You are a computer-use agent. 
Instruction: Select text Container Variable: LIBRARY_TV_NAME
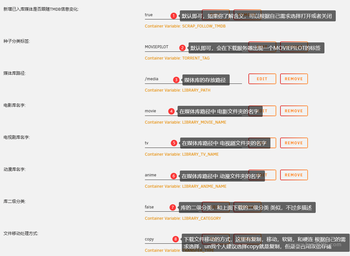coord(182,154)
